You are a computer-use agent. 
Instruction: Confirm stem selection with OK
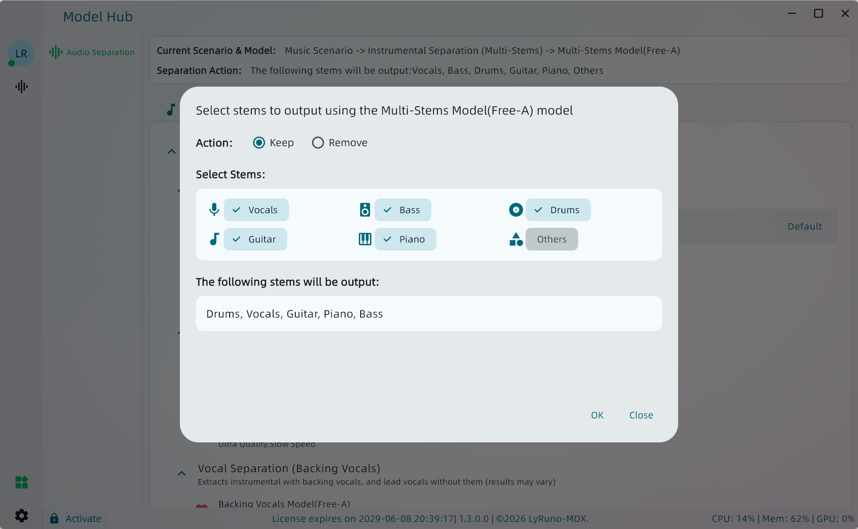pos(597,415)
